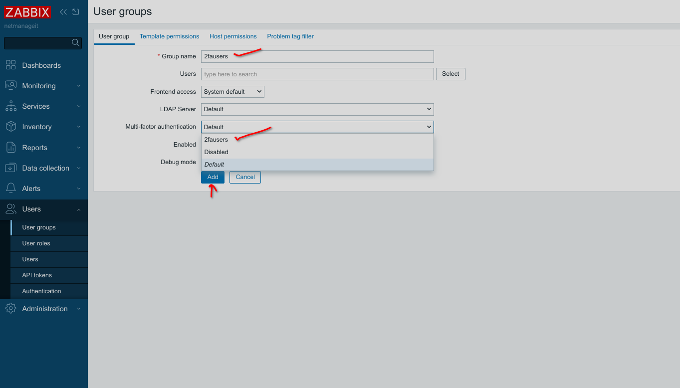
Task: Collapse sidebar using double-chevron icon
Action: tap(63, 12)
